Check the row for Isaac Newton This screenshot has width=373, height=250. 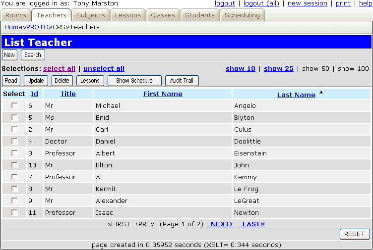pyautogui.click(x=14, y=212)
